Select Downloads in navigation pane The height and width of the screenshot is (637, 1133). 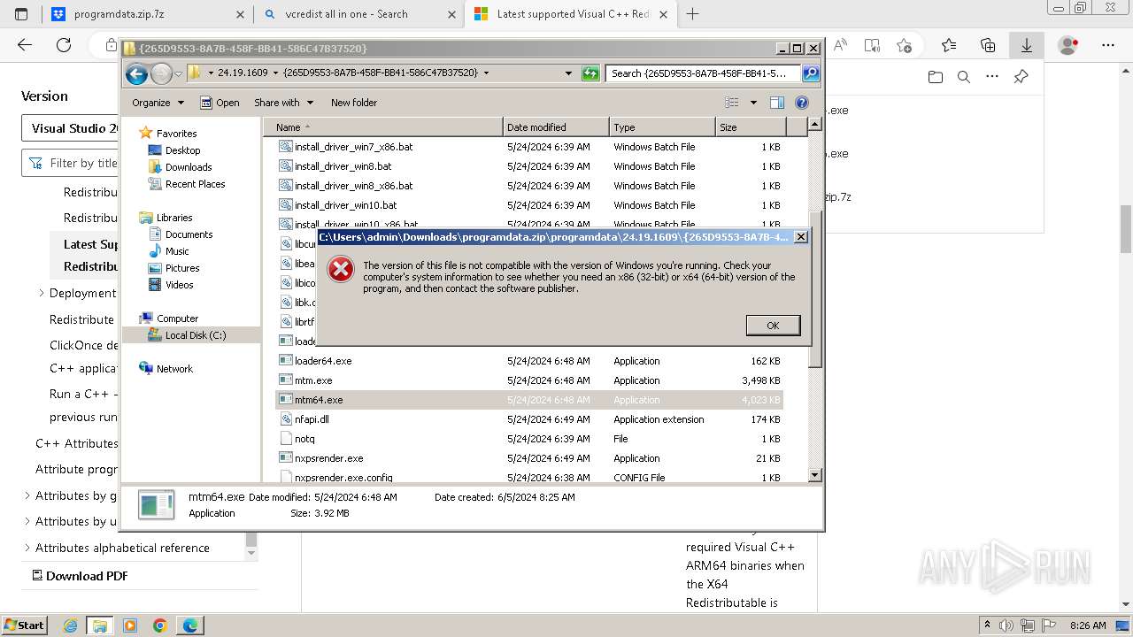click(x=189, y=167)
